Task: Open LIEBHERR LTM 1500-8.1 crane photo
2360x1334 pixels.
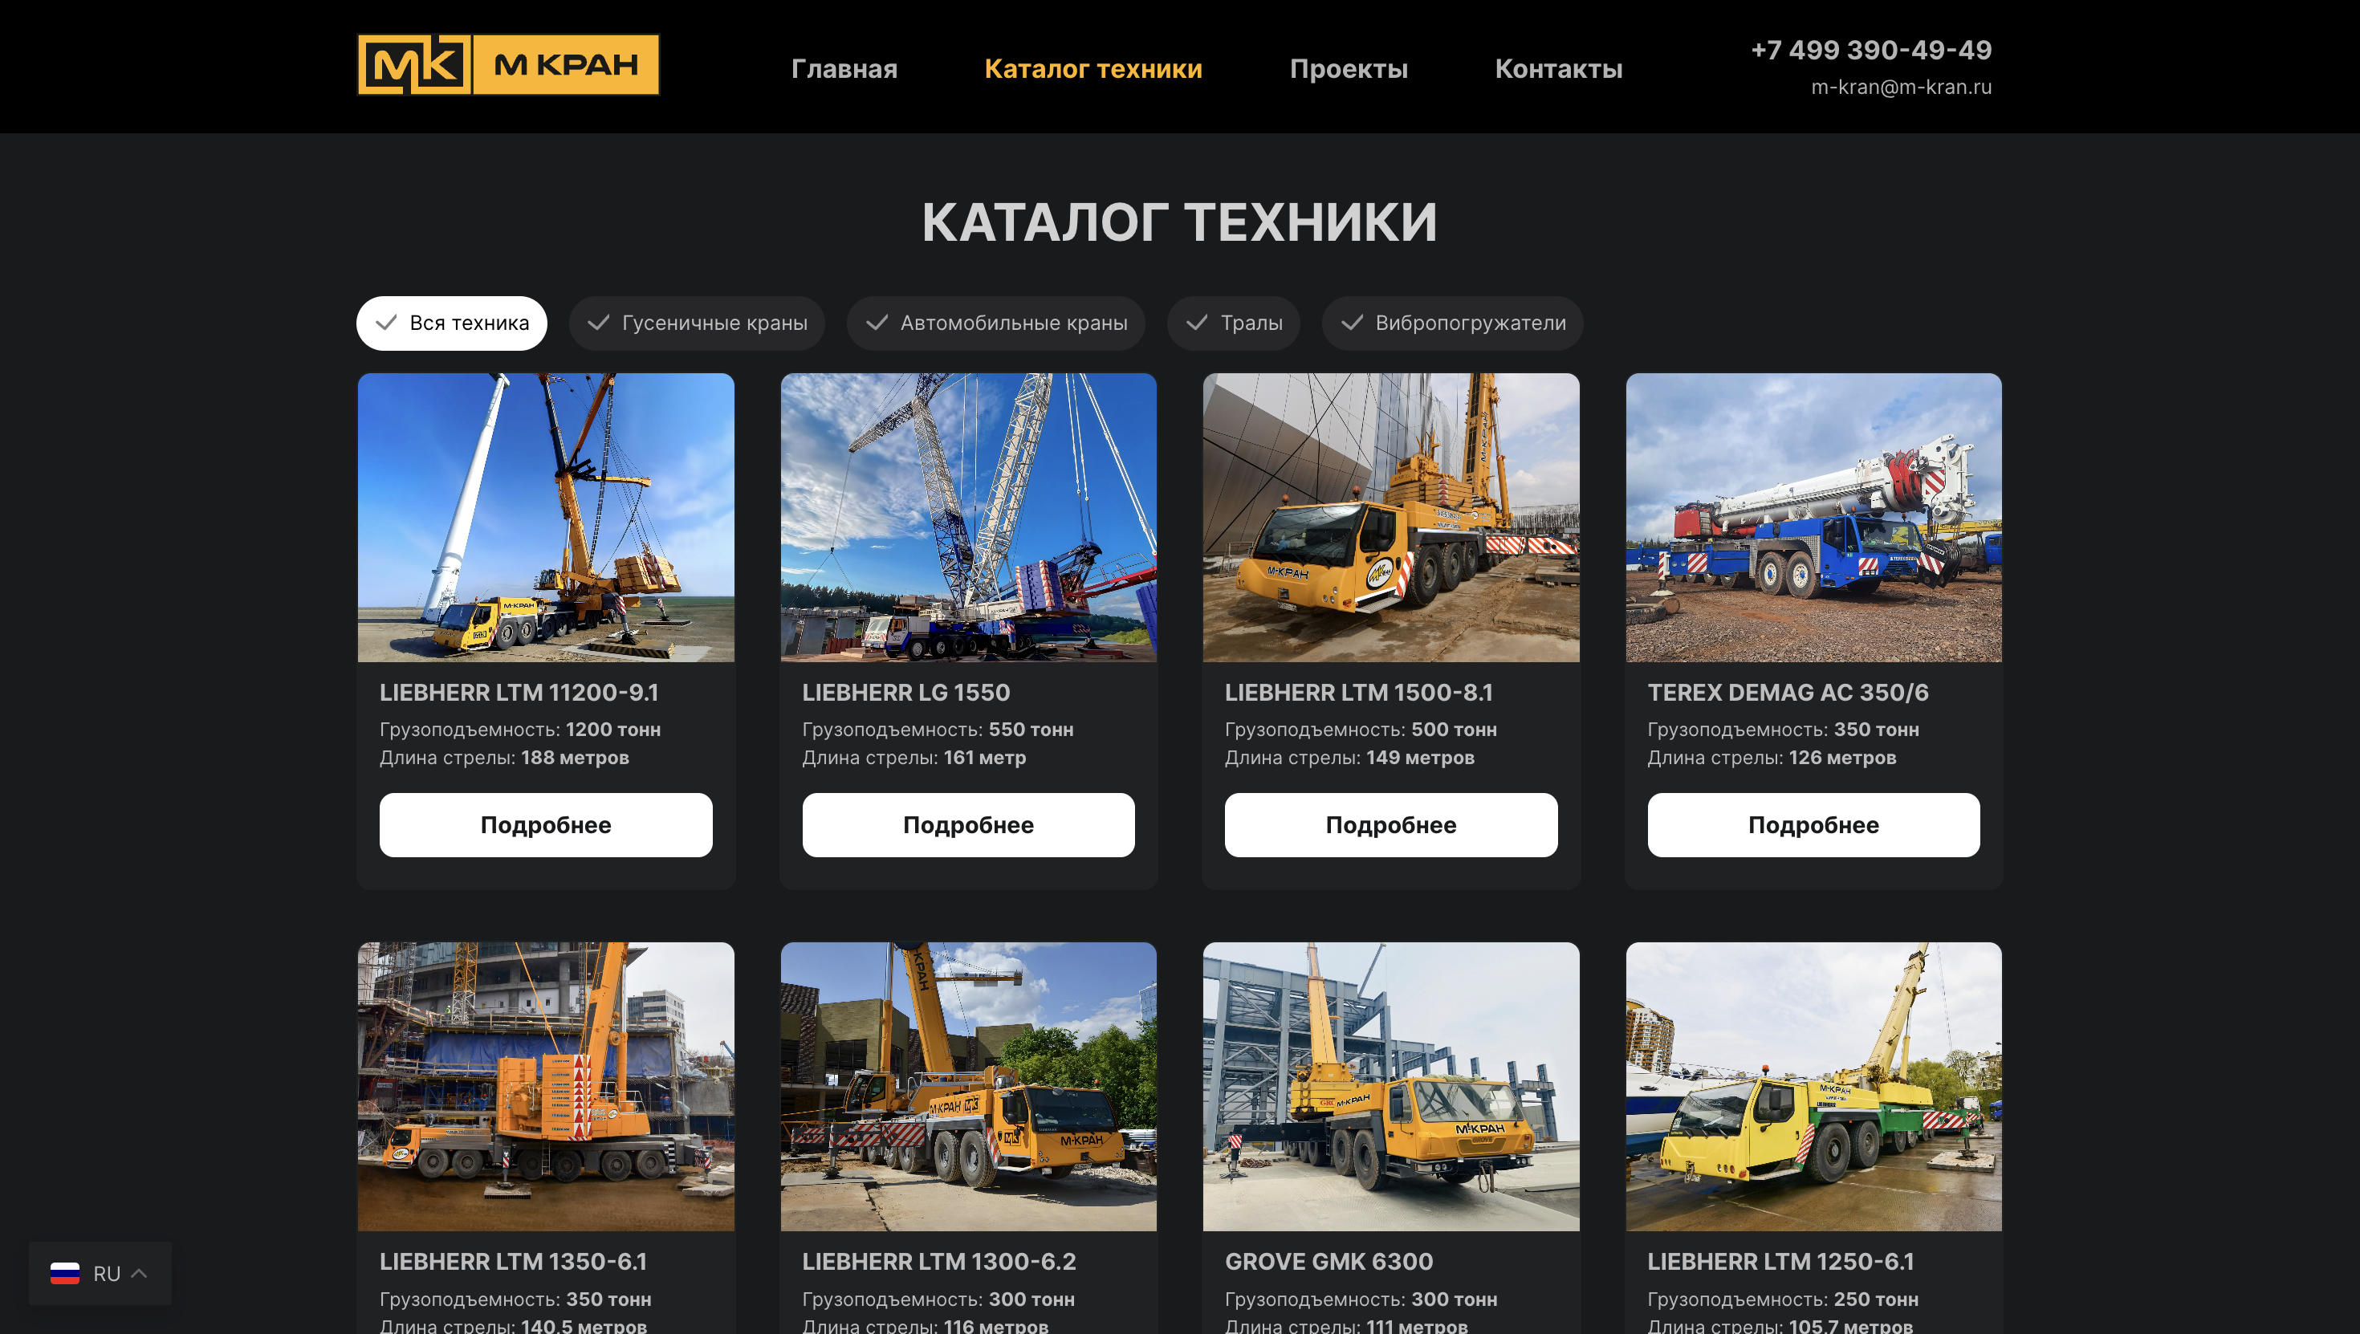Action: point(1390,517)
